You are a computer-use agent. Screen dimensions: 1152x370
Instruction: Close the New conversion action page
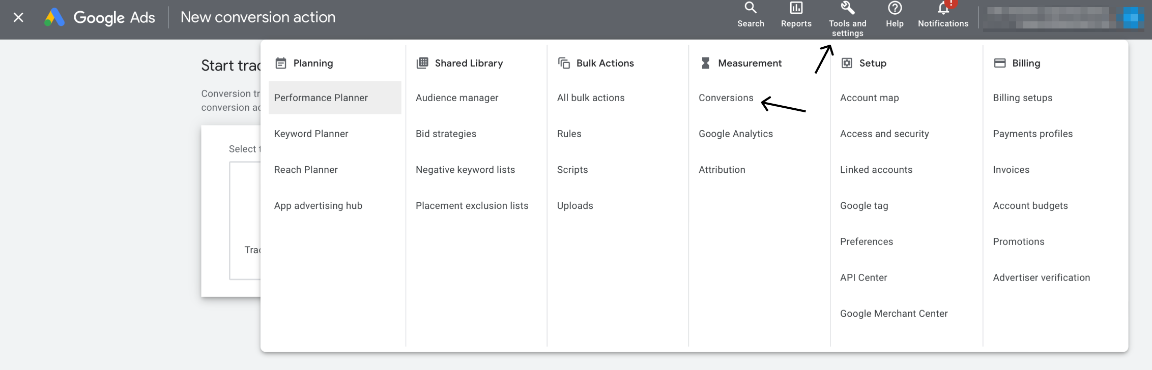tap(18, 18)
